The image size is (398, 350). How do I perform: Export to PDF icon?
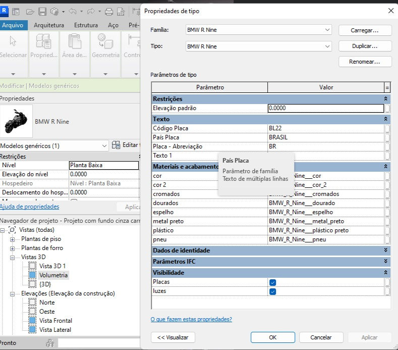click(x=121, y=12)
